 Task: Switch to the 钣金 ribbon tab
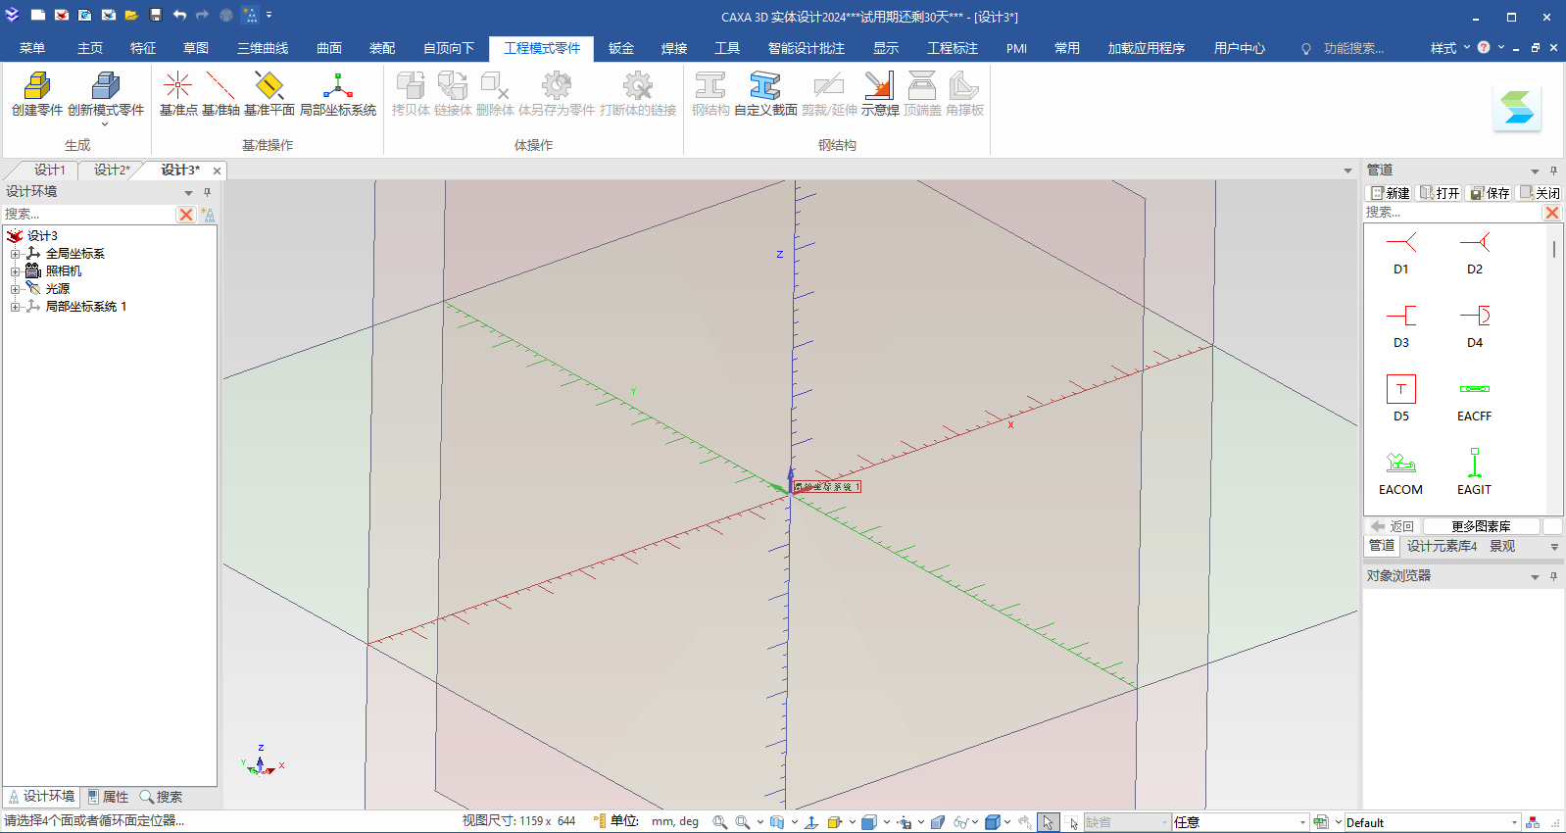[620, 48]
